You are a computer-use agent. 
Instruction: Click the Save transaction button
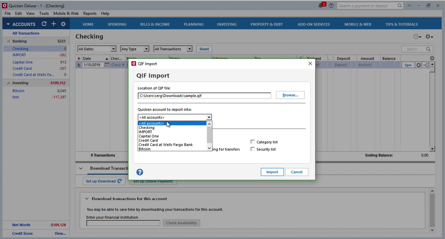408,65
